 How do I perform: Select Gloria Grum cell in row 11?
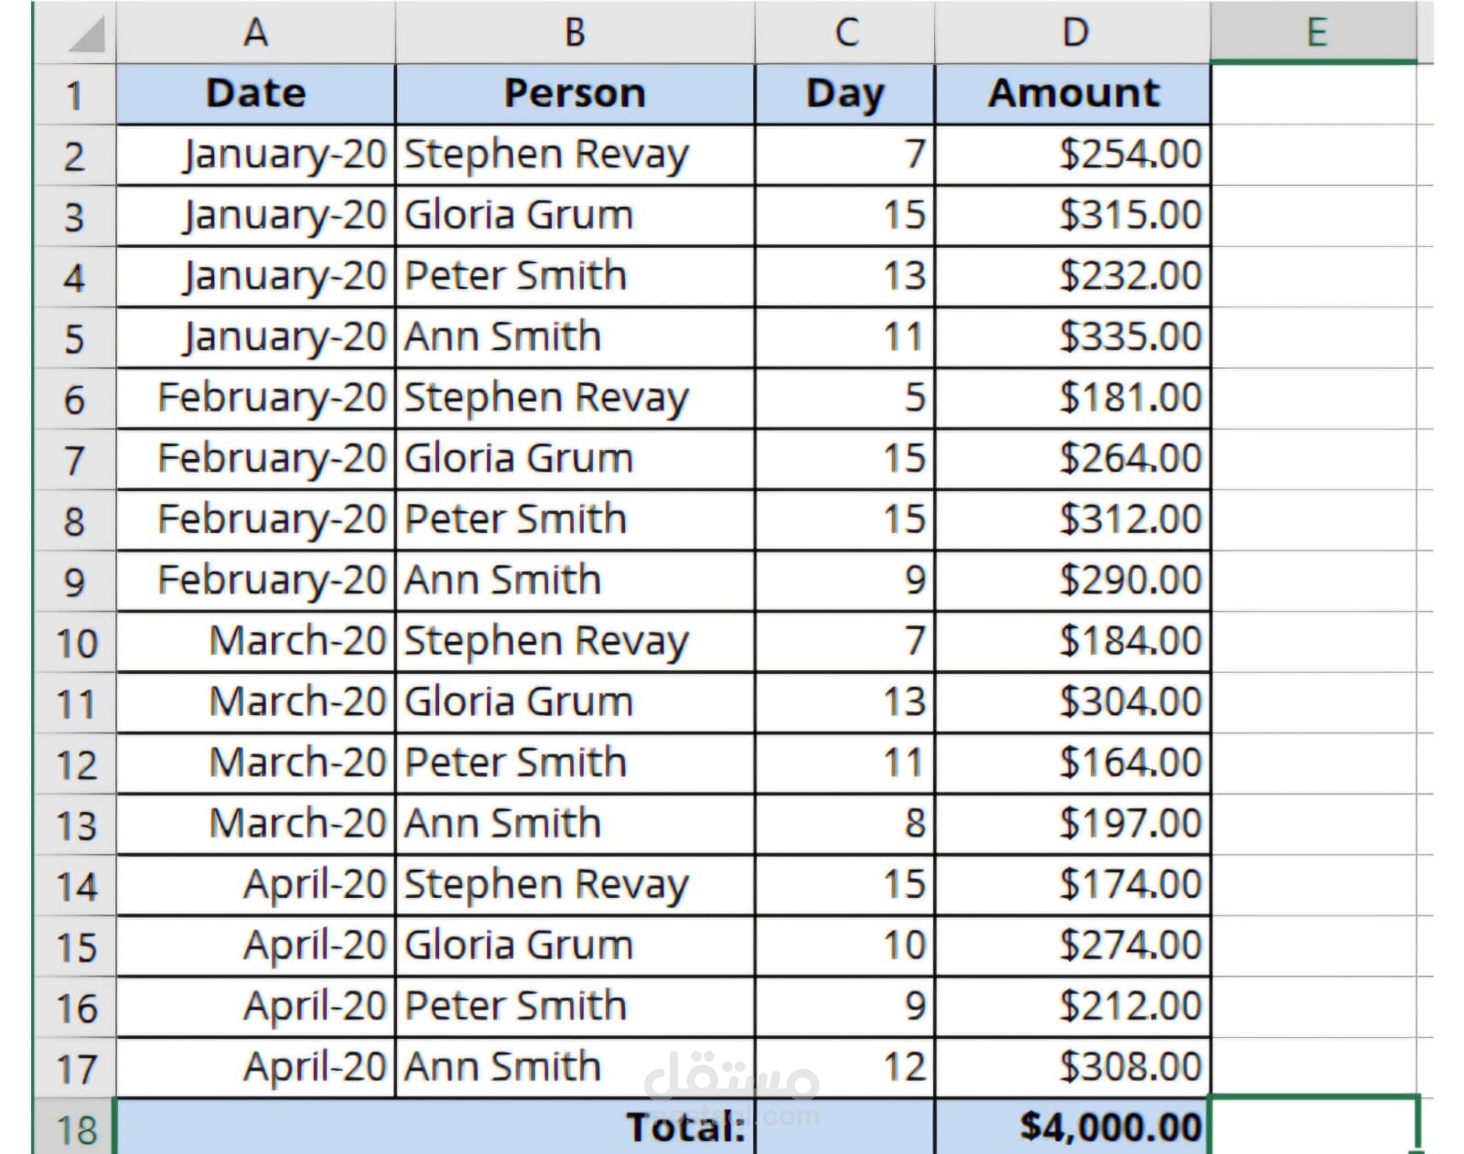pyautogui.click(x=574, y=702)
